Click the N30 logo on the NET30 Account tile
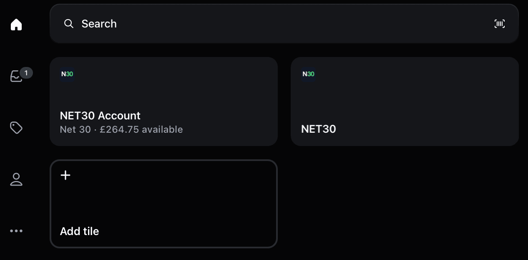This screenshot has height=260, width=528. tap(67, 74)
